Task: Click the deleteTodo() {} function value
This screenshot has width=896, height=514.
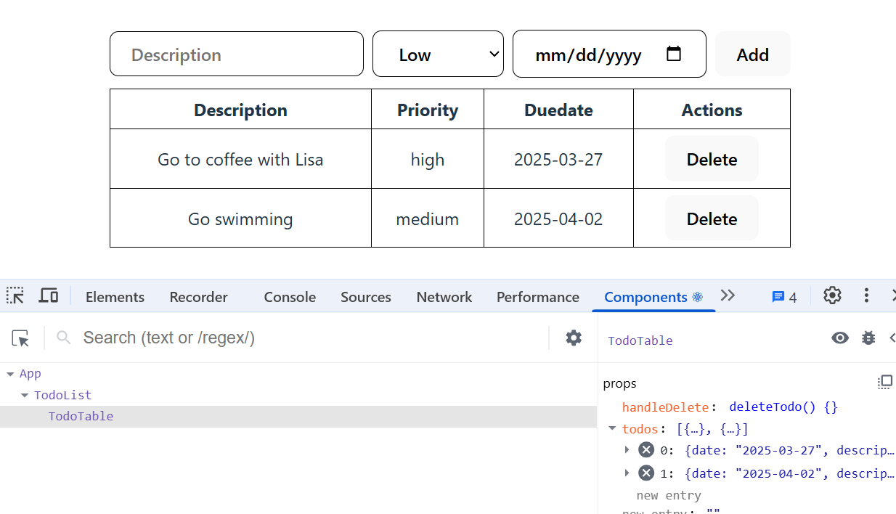Action: [x=783, y=407]
